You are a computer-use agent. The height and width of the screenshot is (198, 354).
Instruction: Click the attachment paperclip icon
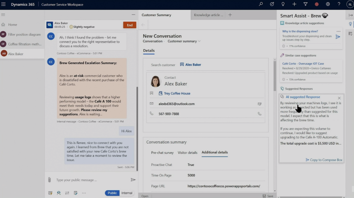pos(49,180)
